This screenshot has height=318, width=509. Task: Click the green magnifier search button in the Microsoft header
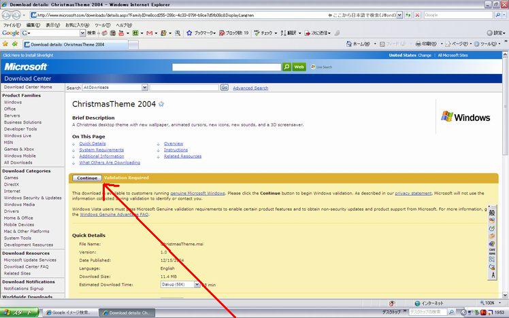tap(286, 67)
